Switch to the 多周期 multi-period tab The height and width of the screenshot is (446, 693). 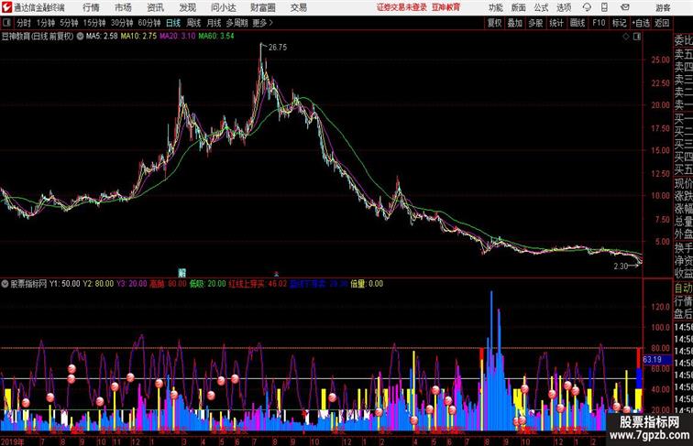(236, 23)
